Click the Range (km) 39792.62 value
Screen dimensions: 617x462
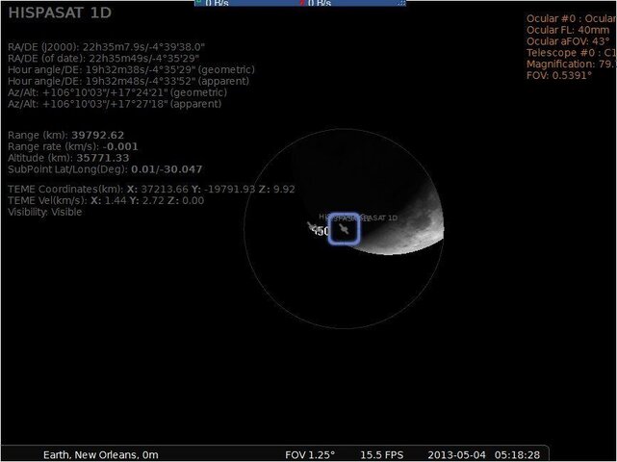(x=97, y=135)
